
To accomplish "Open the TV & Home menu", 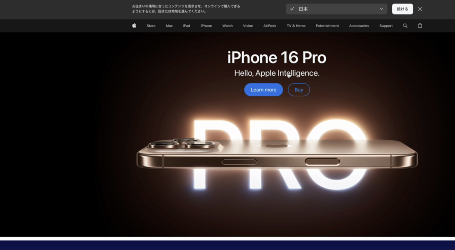I will (x=296, y=26).
